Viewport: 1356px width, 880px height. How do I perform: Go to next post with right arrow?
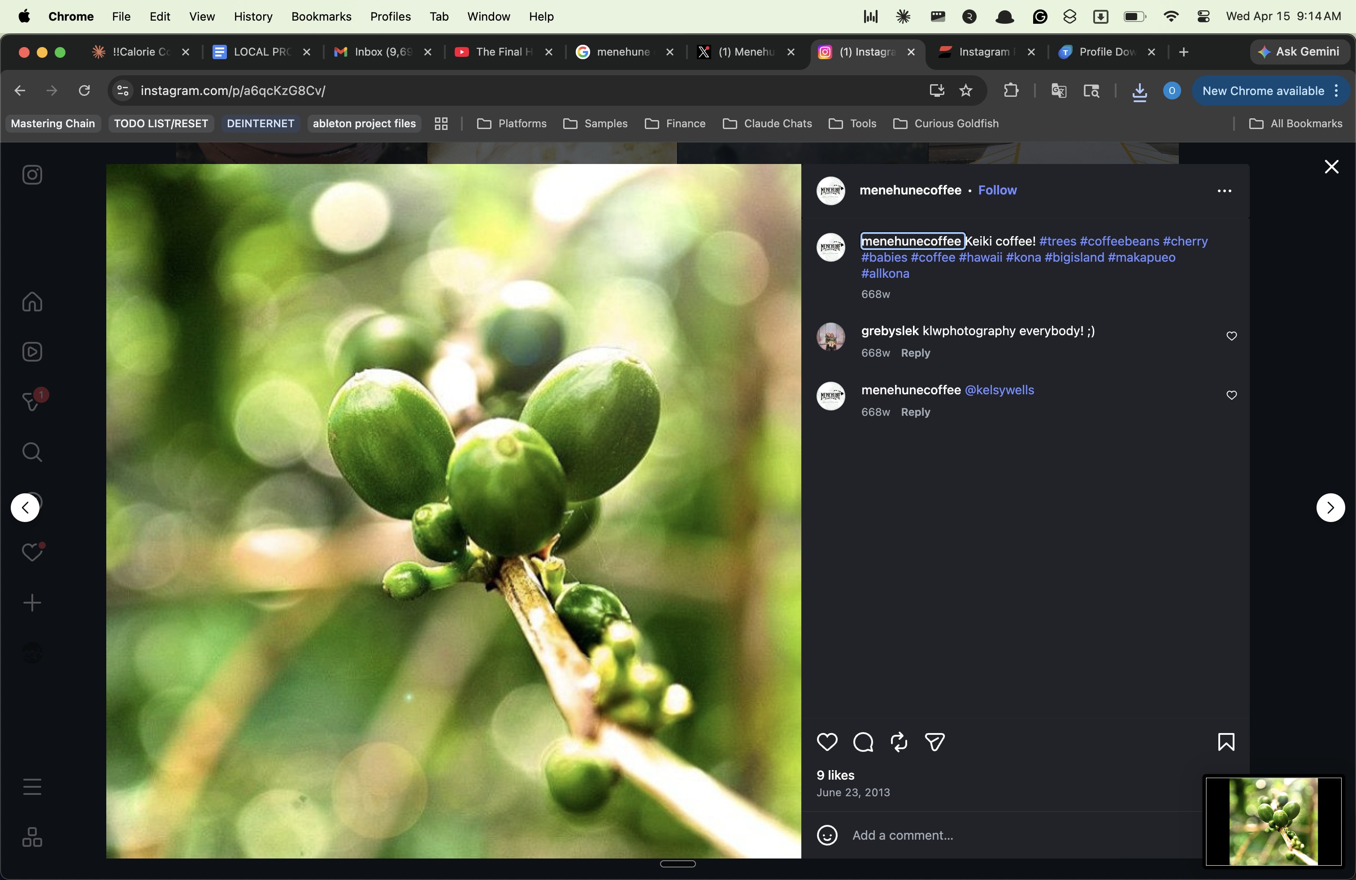1330,507
